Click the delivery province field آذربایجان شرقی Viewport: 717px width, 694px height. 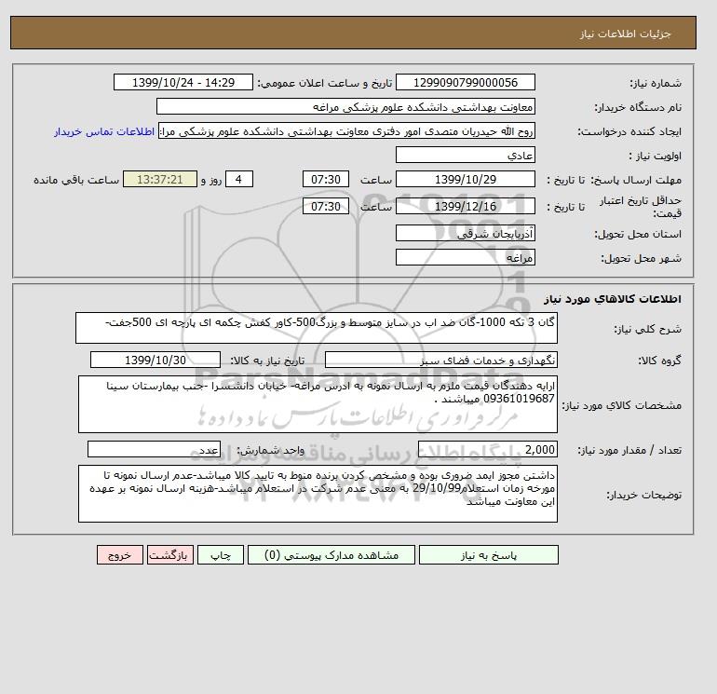pyautogui.click(x=465, y=233)
